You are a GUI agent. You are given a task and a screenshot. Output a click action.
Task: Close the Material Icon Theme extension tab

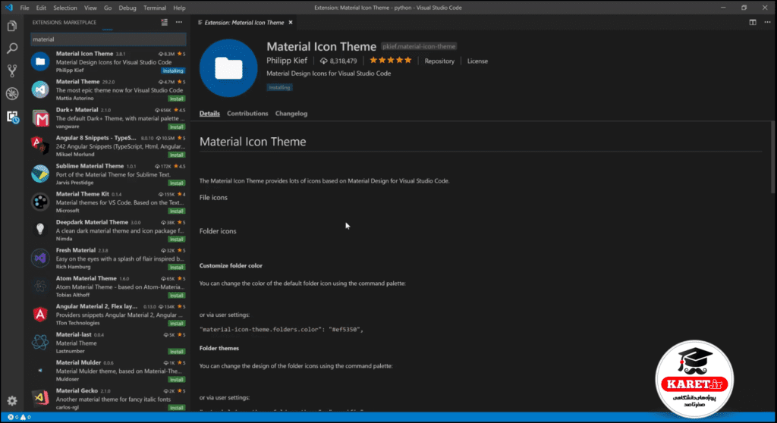point(291,22)
